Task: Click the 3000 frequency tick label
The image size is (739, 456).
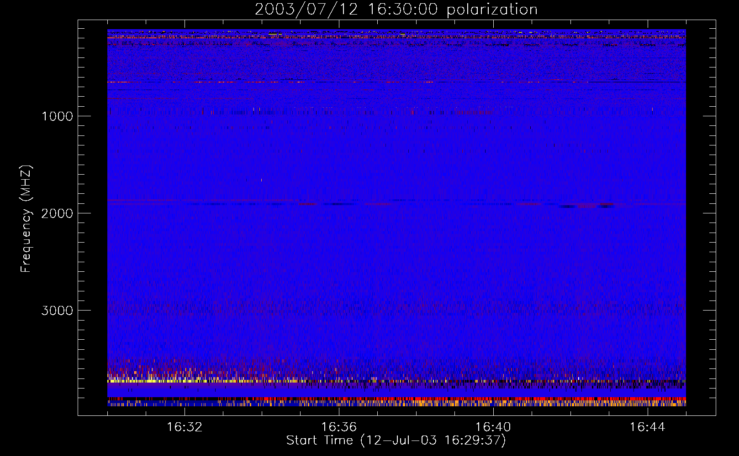Action: (x=57, y=311)
